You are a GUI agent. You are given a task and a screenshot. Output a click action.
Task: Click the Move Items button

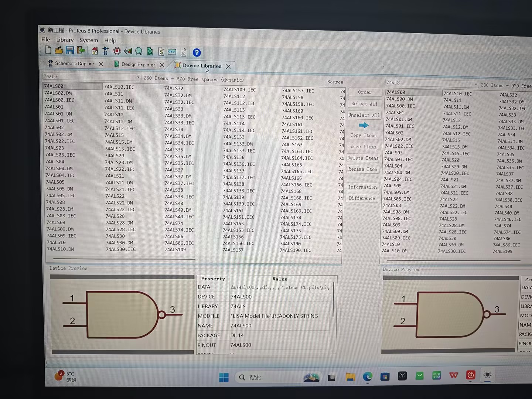363,147
